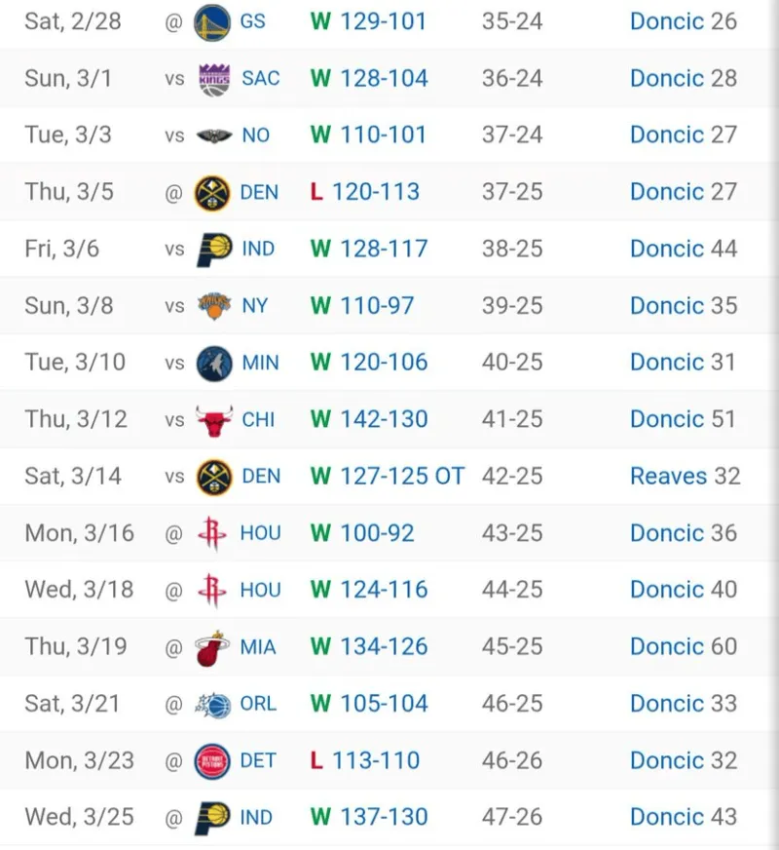
Task: Select the DET team abbreviation link
Action: [x=258, y=760]
